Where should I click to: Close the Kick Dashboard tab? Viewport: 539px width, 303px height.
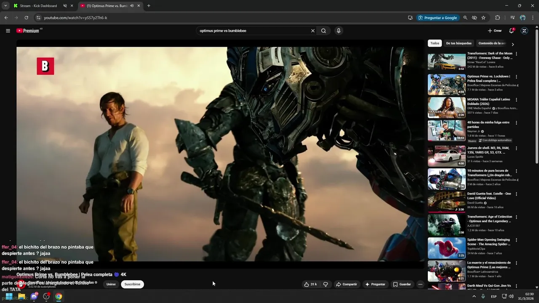pyautogui.click(x=72, y=6)
